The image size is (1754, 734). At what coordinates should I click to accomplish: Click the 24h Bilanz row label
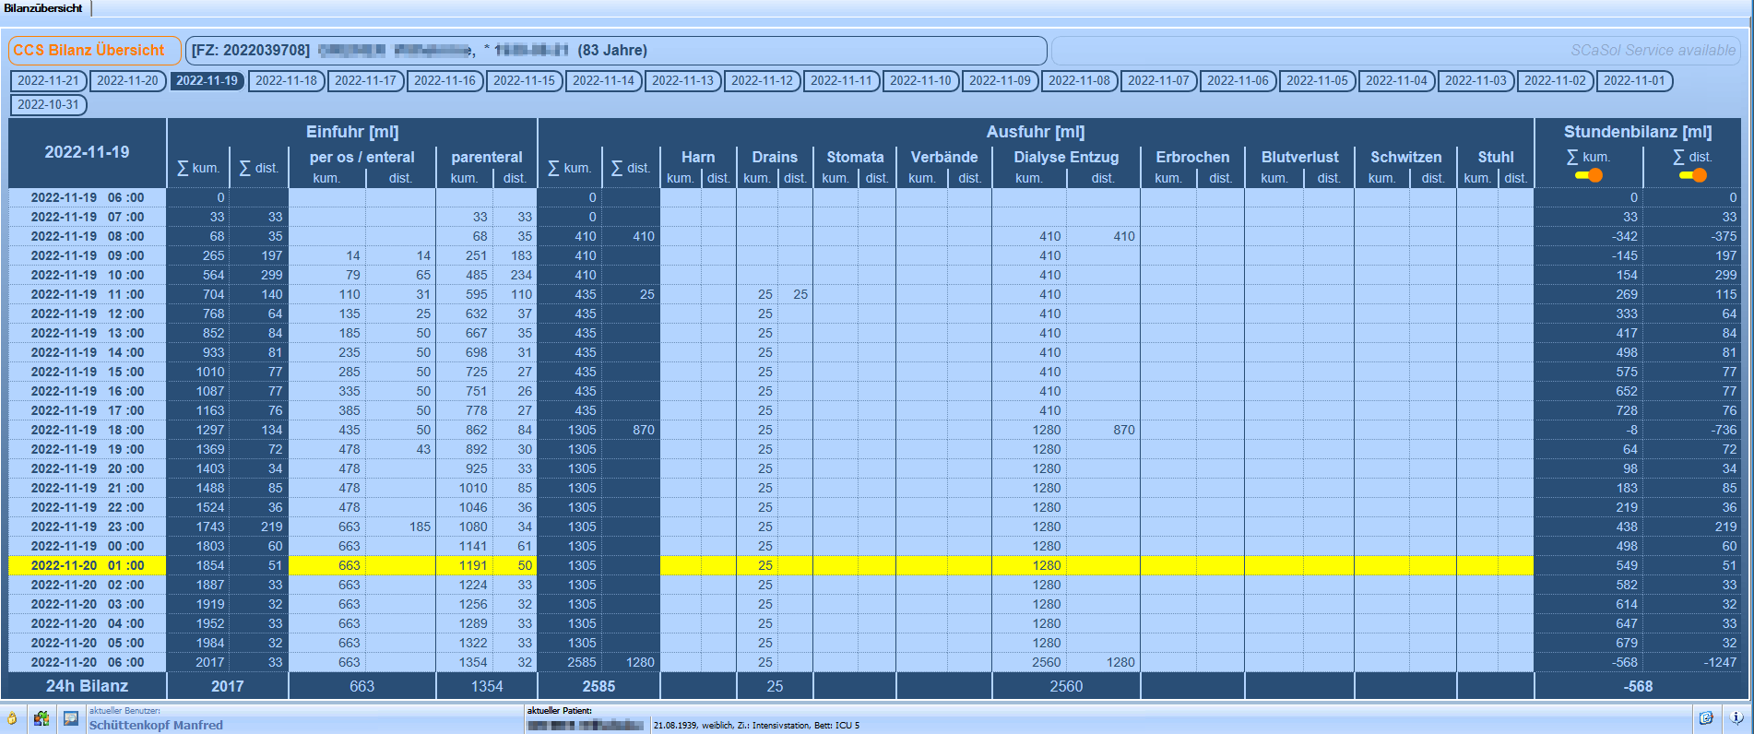pyautogui.click(x=88, y=686)
